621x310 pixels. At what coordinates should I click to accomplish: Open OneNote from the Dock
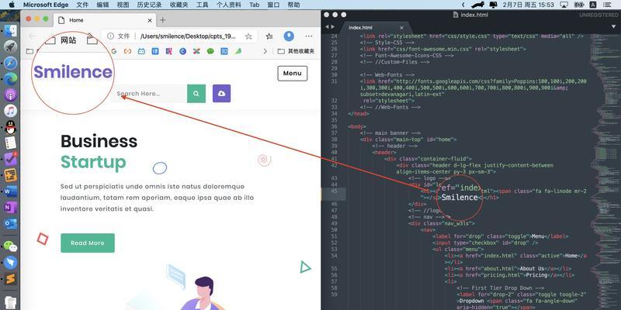10,207
